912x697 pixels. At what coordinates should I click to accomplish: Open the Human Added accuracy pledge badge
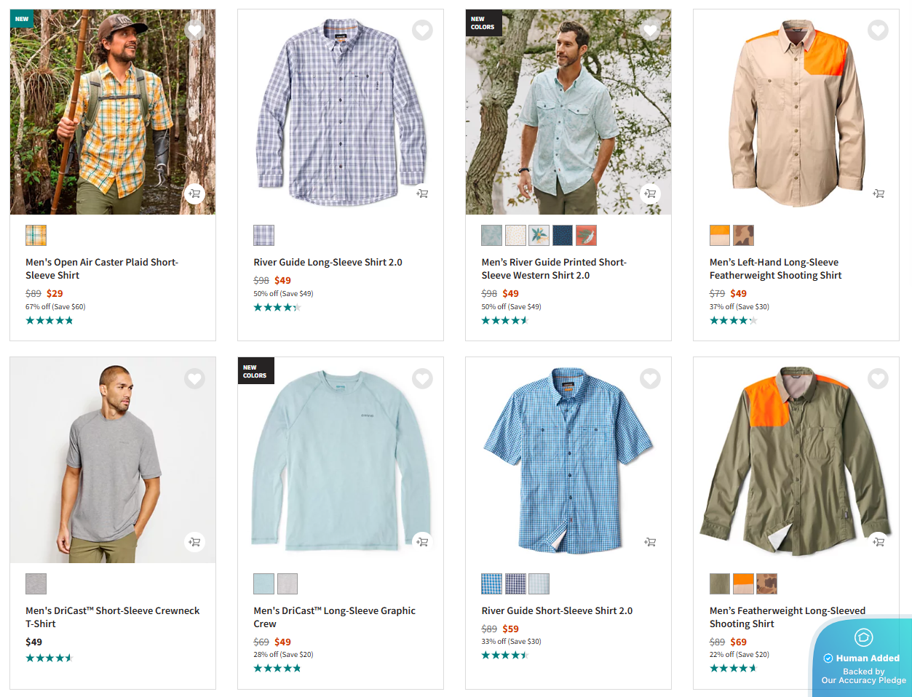tap(863, 658)
